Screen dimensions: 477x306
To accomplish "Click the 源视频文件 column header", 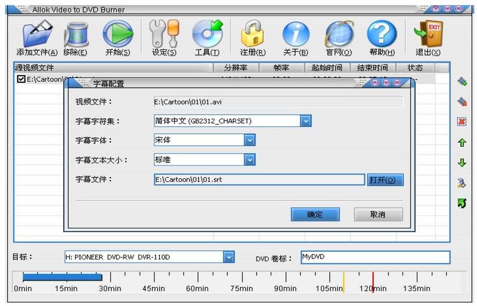I will coord(113,67).
